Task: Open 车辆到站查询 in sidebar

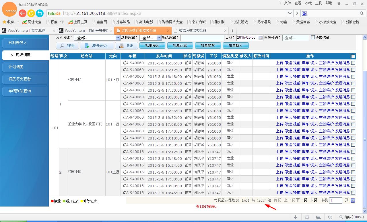Action: pyautogui.click(x=25, y=91)
